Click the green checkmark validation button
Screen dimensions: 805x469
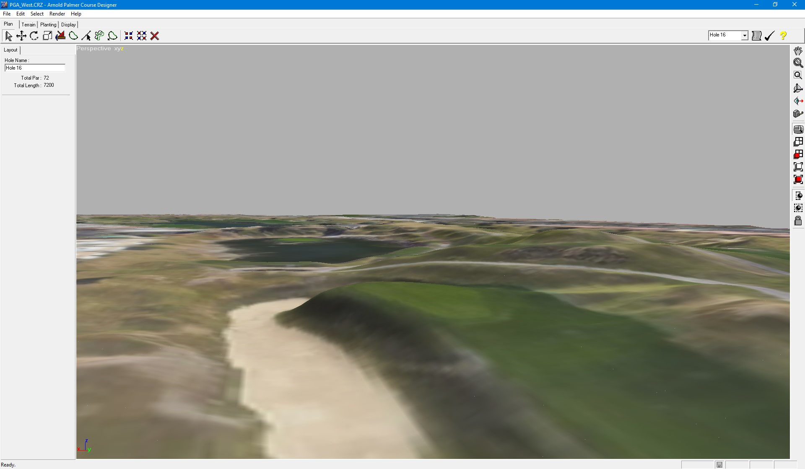[769, 36]
